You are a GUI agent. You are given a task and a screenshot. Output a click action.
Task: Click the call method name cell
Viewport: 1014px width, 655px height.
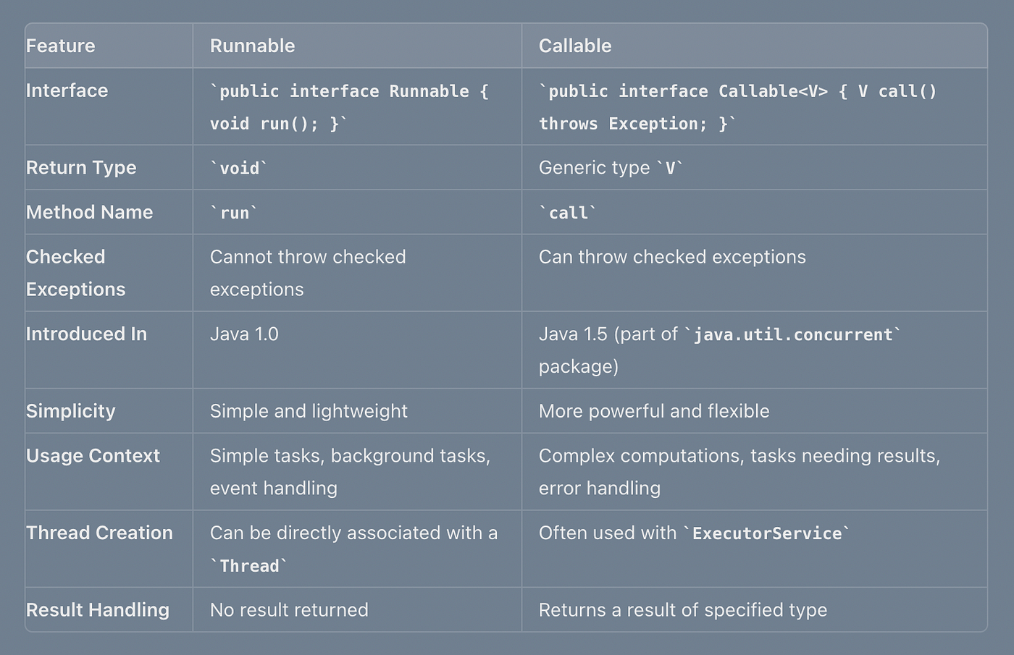pos(568,213)
